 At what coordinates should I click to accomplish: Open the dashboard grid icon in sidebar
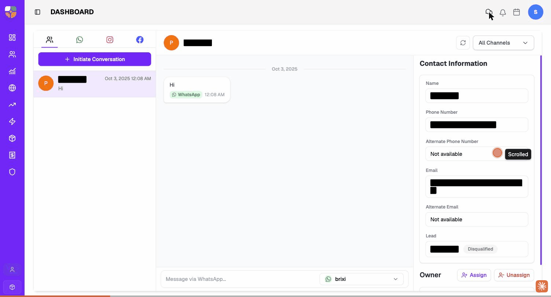[12, 37]
